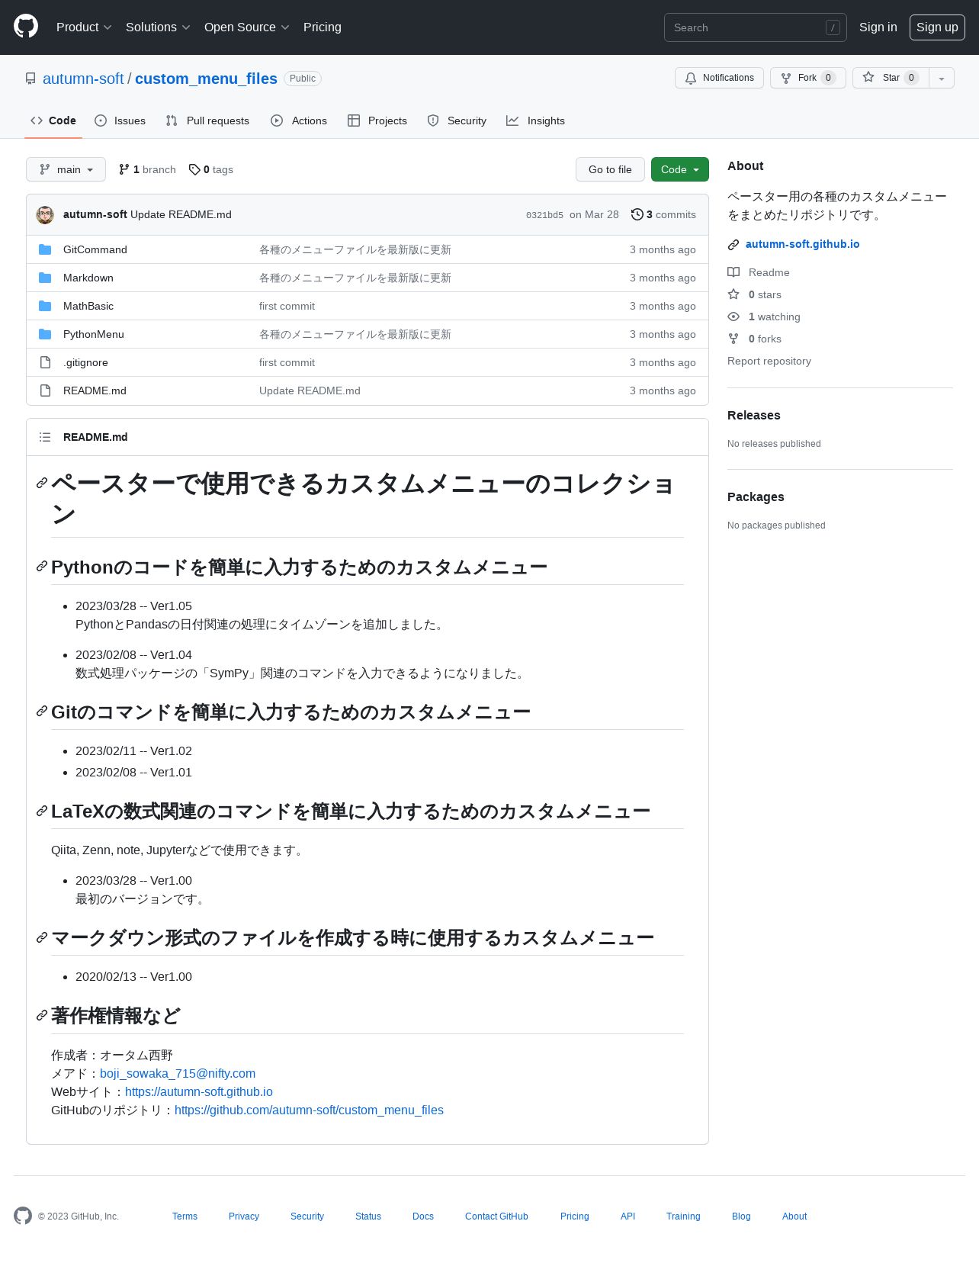Image resolution: width=979 pixels, height=1263 pixels.
Task: Open README.md in the file list
Action: 95,390
